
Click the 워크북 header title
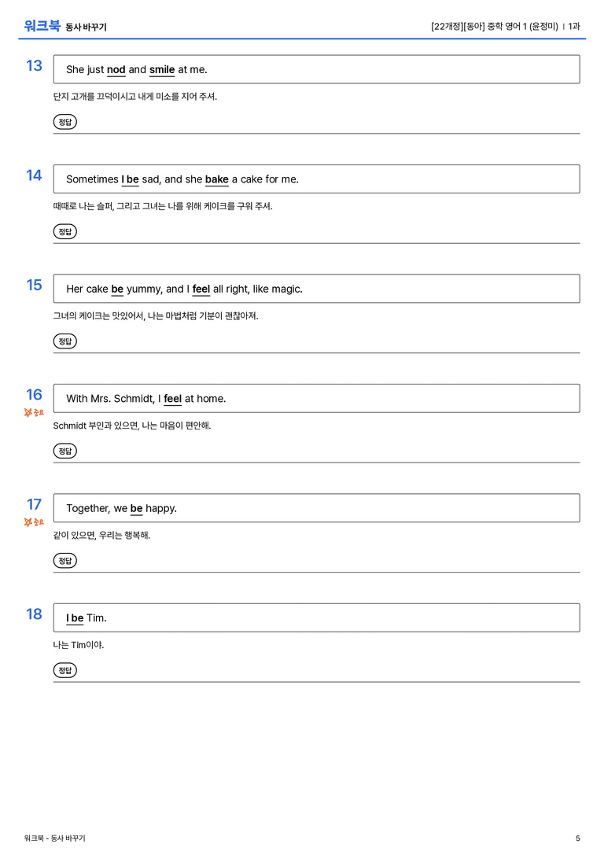point(42,26)
